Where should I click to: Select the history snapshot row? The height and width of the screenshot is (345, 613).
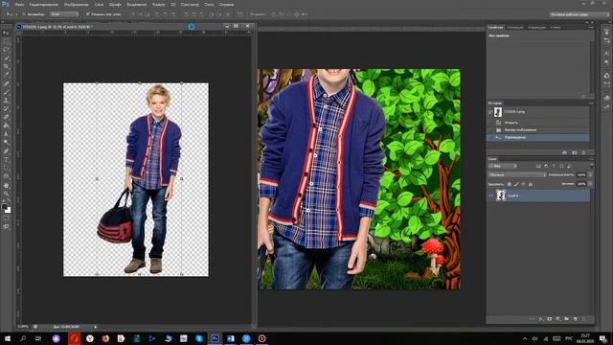[x=539, y=112]
